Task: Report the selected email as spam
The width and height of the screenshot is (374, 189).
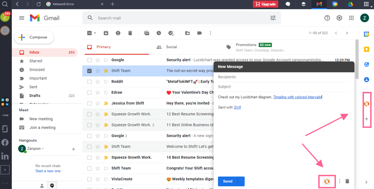Action: click(x=118, y=33)
